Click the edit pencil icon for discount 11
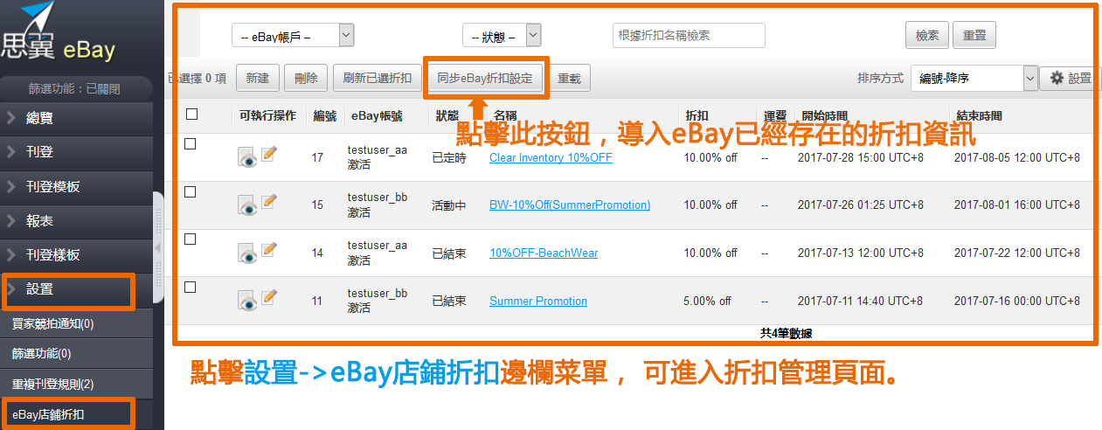 tap(268, 297)
